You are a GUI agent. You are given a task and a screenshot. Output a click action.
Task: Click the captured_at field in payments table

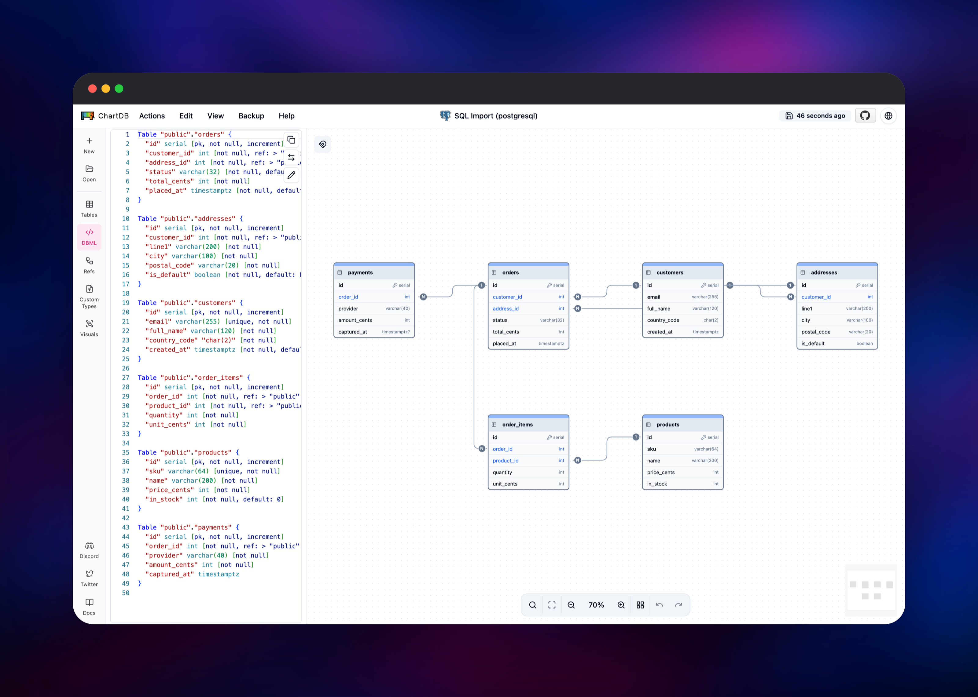coord(374,331)
